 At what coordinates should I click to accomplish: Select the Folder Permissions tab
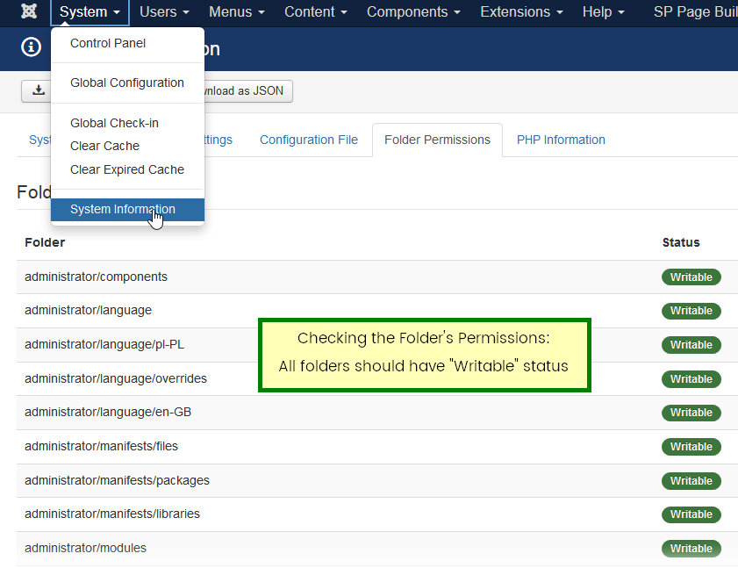[437, 140]
